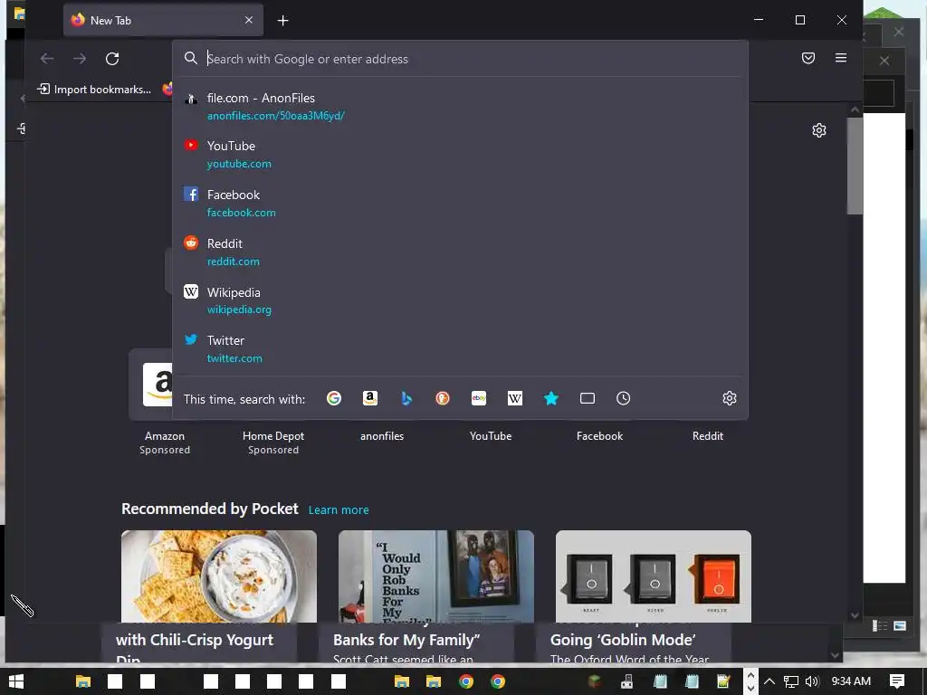Open Home Depot Sponsored shortcut
The image size is (927, 695).
pyautogui.click(x=273, y=442)
